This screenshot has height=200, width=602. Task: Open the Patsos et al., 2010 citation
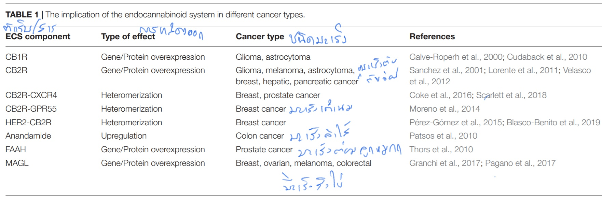[443, 136]
